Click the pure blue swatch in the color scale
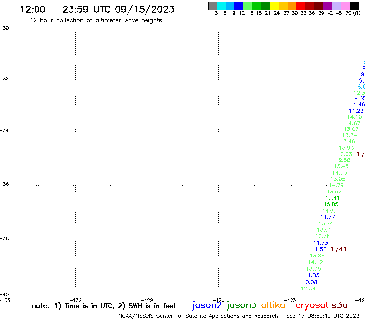 pyautogui.click(x=239, y=6)
